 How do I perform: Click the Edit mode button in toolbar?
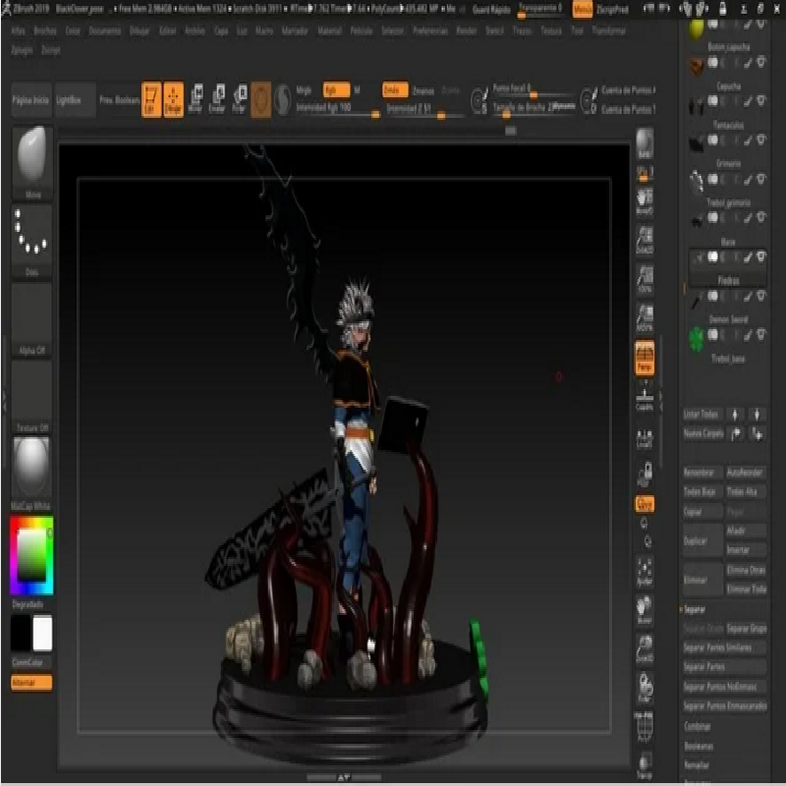pyautogui.click(x=151, y=98)
